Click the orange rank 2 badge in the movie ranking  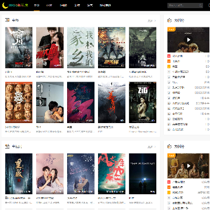tap(169, 61)
